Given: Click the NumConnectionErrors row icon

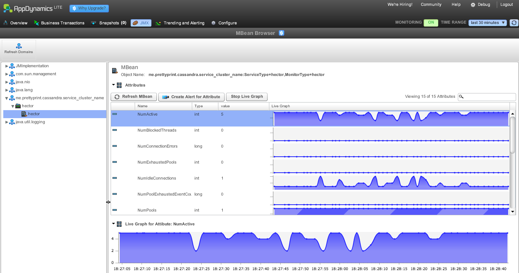Looking at the screenshot, I should click(115, 146).
